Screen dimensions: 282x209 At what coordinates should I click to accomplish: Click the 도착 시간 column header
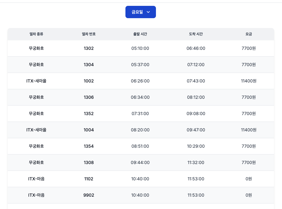point(196,34)
